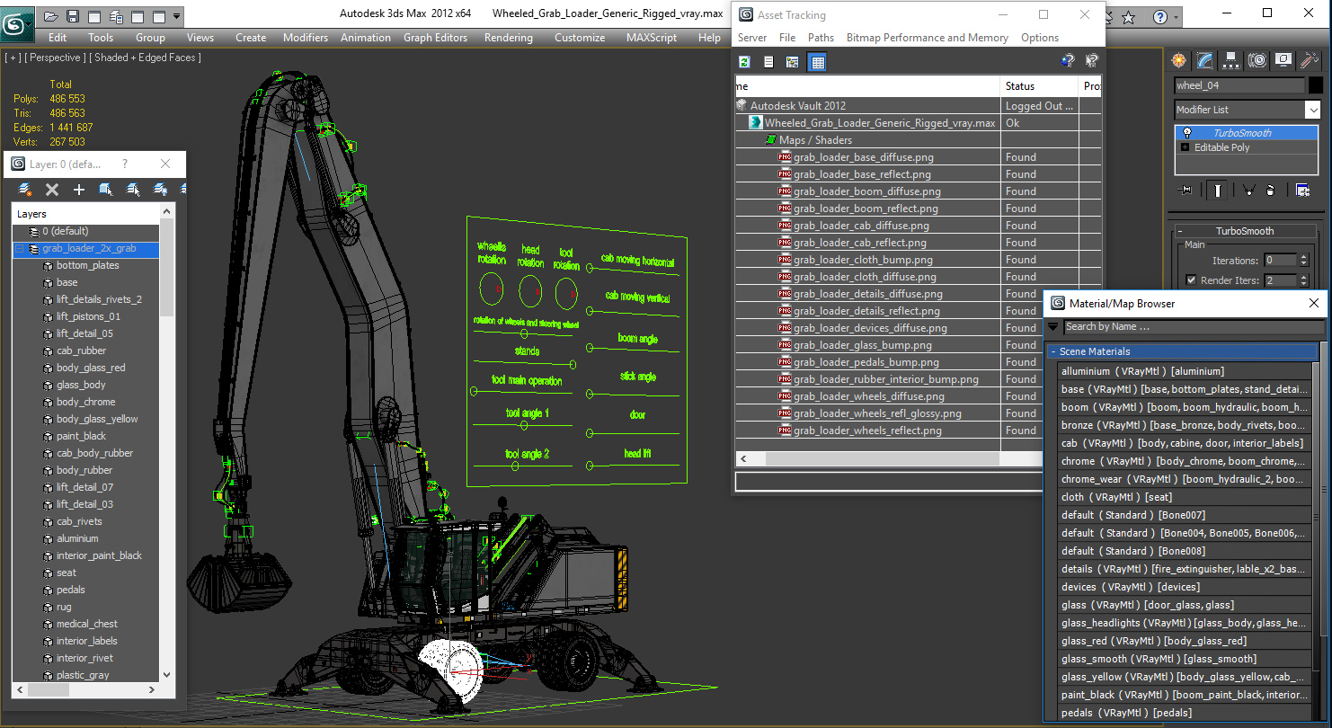
Task: Open the Create command panel tab
Action: pos(1179,60)
